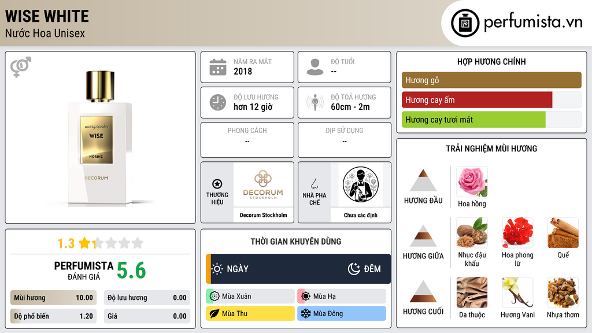592x333 pixels.
Task: Click the winter snowflake icon
Action: point(306,314)
